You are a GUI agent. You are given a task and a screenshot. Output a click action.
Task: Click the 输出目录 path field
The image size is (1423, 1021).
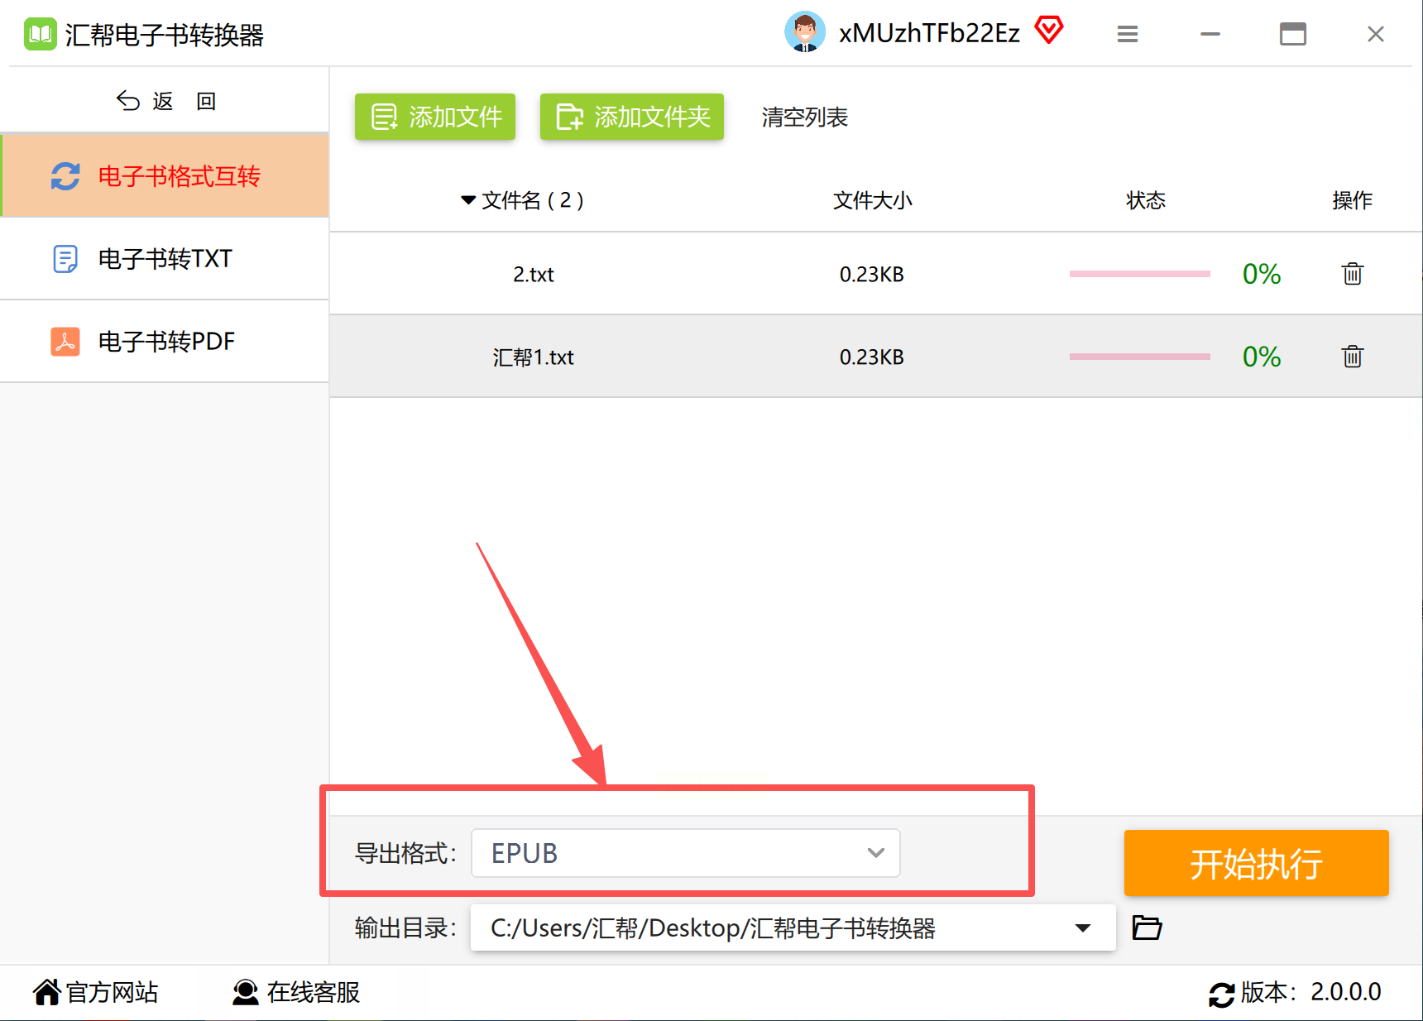[793, 928]
